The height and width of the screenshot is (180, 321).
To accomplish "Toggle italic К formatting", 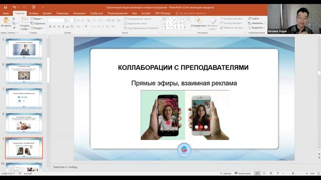I will [55, 26].
